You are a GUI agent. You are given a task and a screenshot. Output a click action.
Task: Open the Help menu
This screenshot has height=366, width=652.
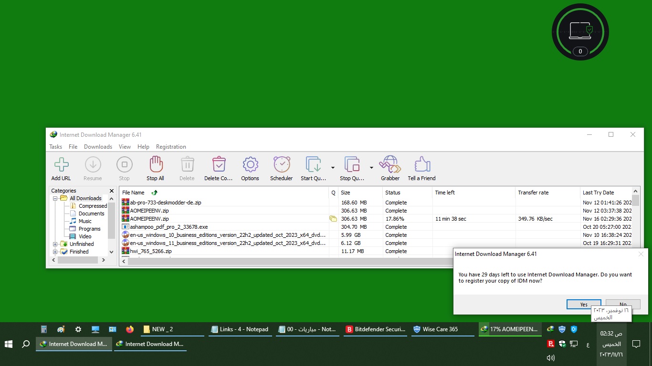click(143, 147)
